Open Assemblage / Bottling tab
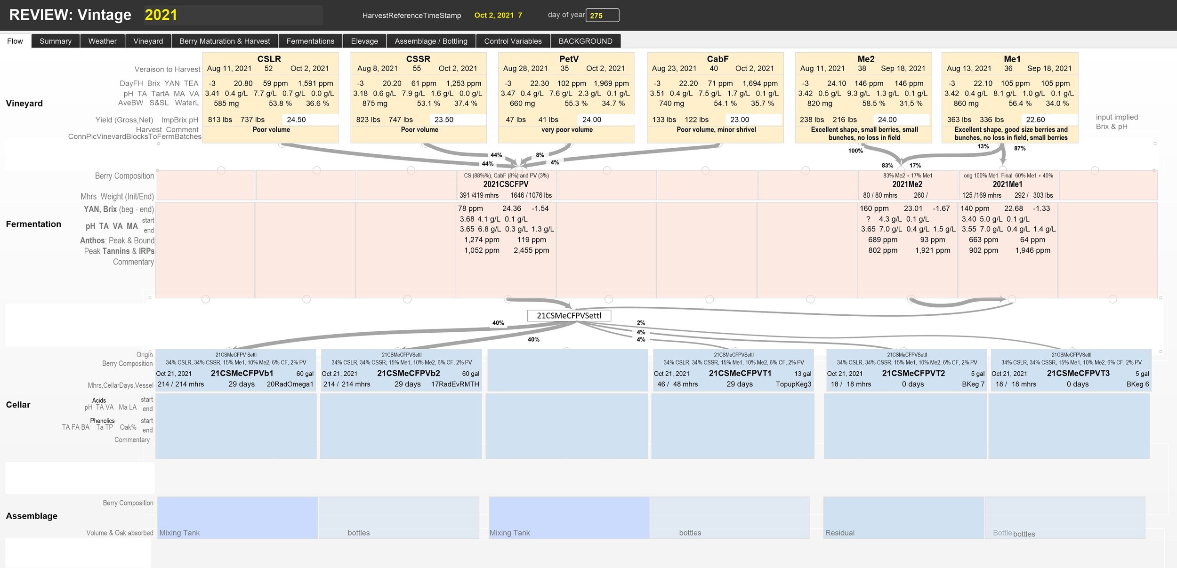 point(431,41)
